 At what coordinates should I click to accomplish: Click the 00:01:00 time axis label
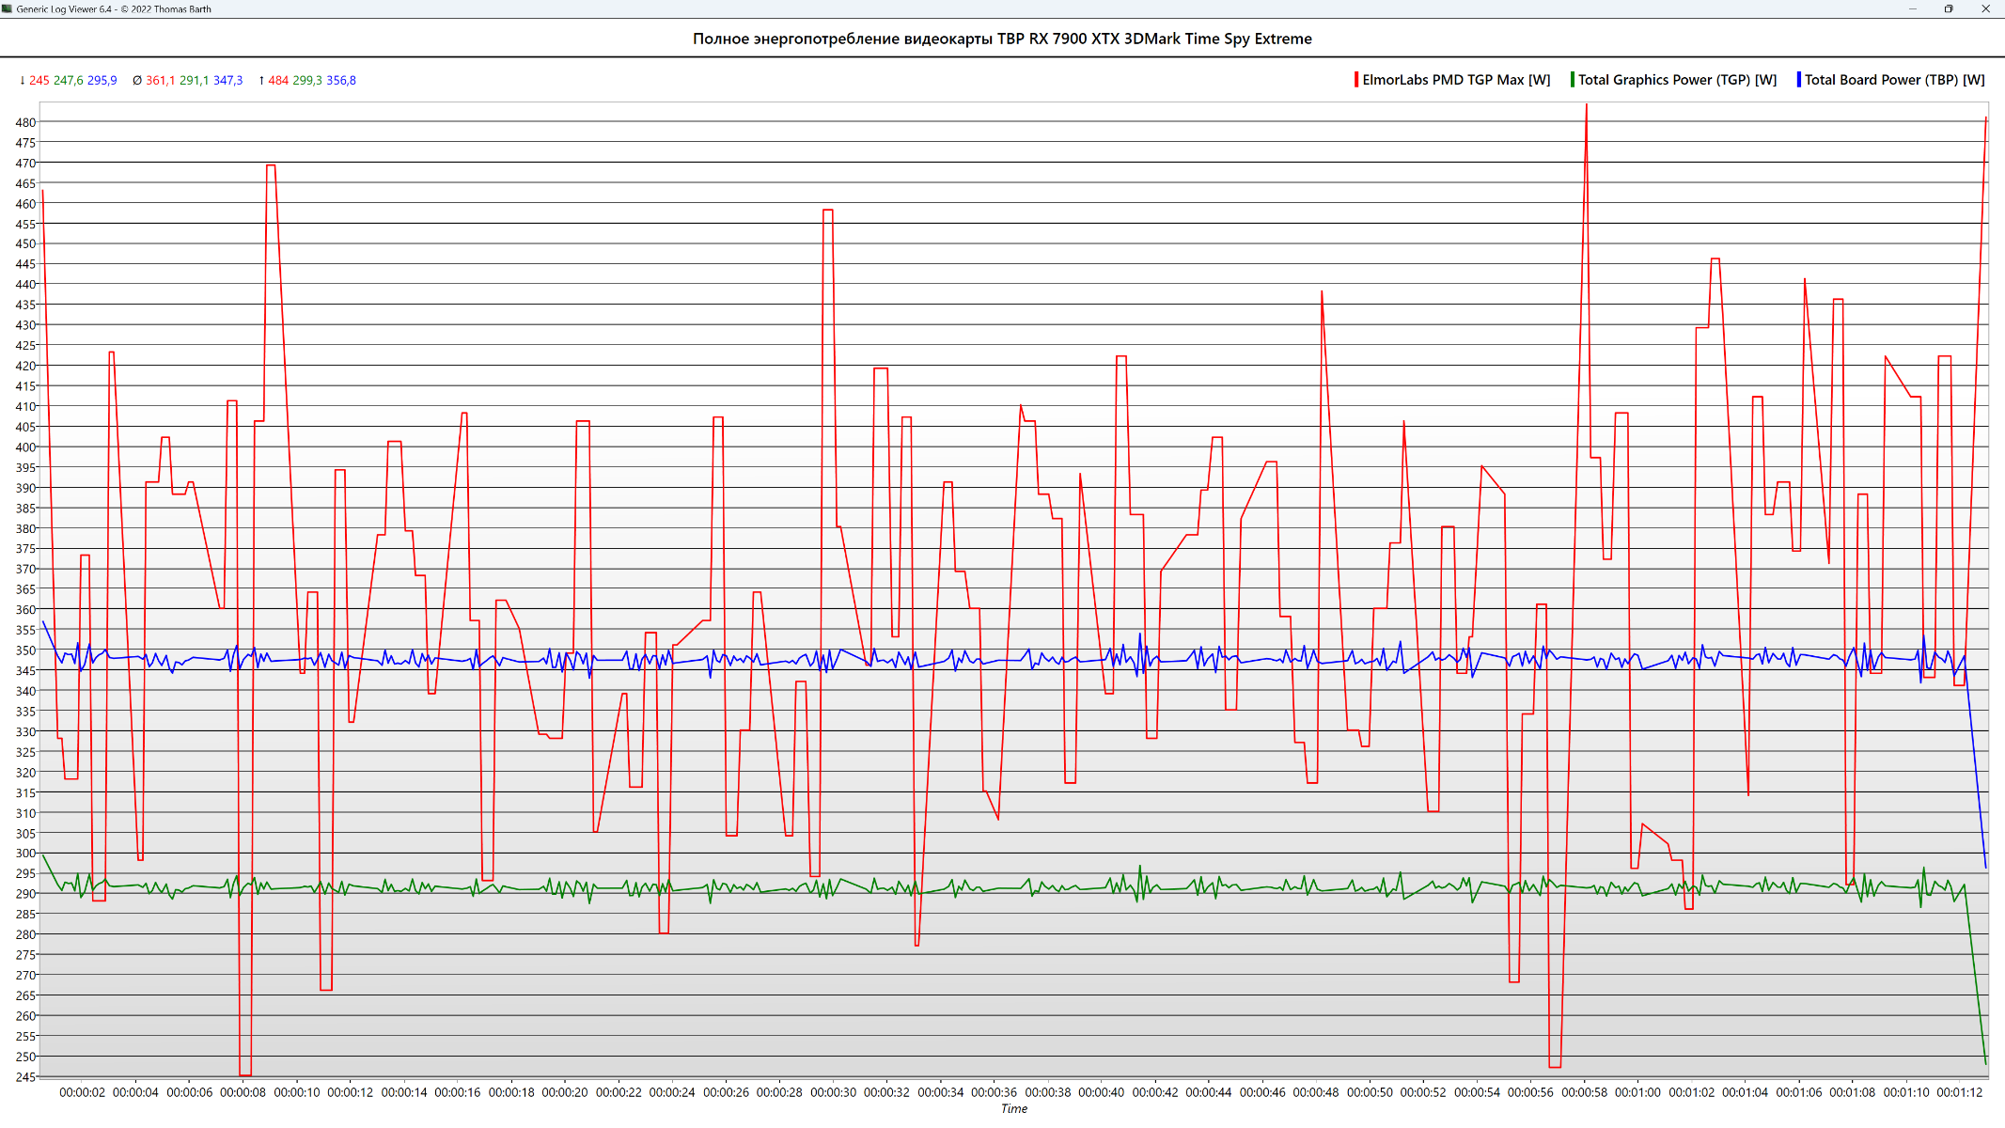(1637, 1092)
